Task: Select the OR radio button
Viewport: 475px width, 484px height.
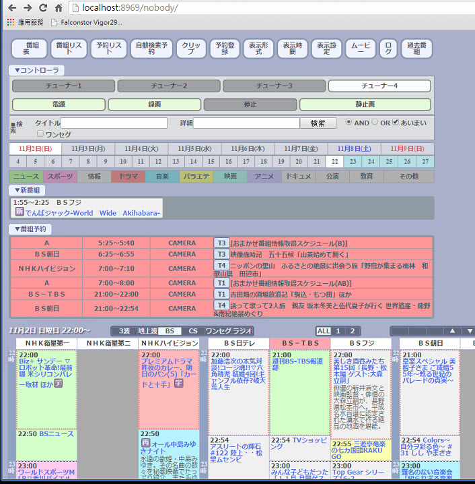Action: point(375,122)
